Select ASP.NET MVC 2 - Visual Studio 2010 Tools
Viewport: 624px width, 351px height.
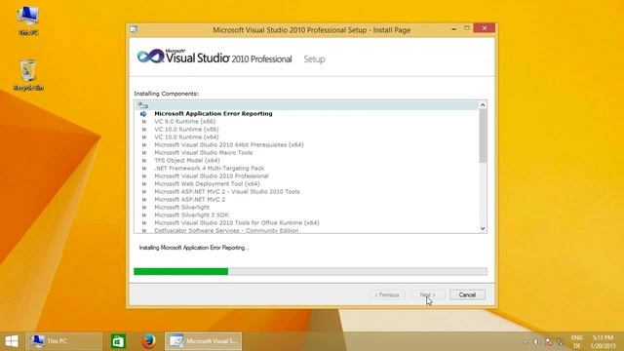point(227,192)
